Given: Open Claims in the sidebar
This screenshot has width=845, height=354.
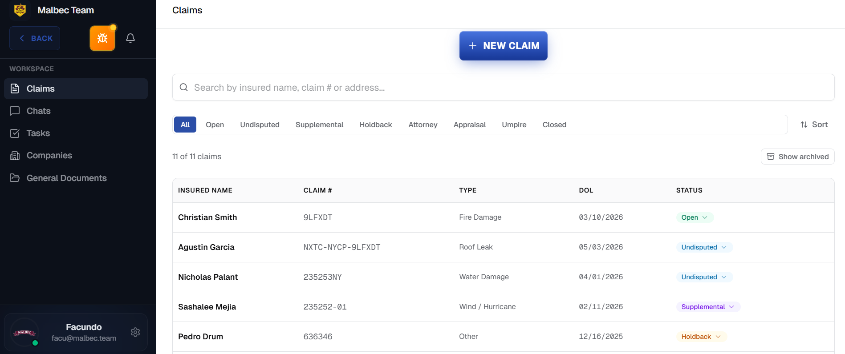Looking at the screenshot, I should pyautogui.click(x=76, y=88).
